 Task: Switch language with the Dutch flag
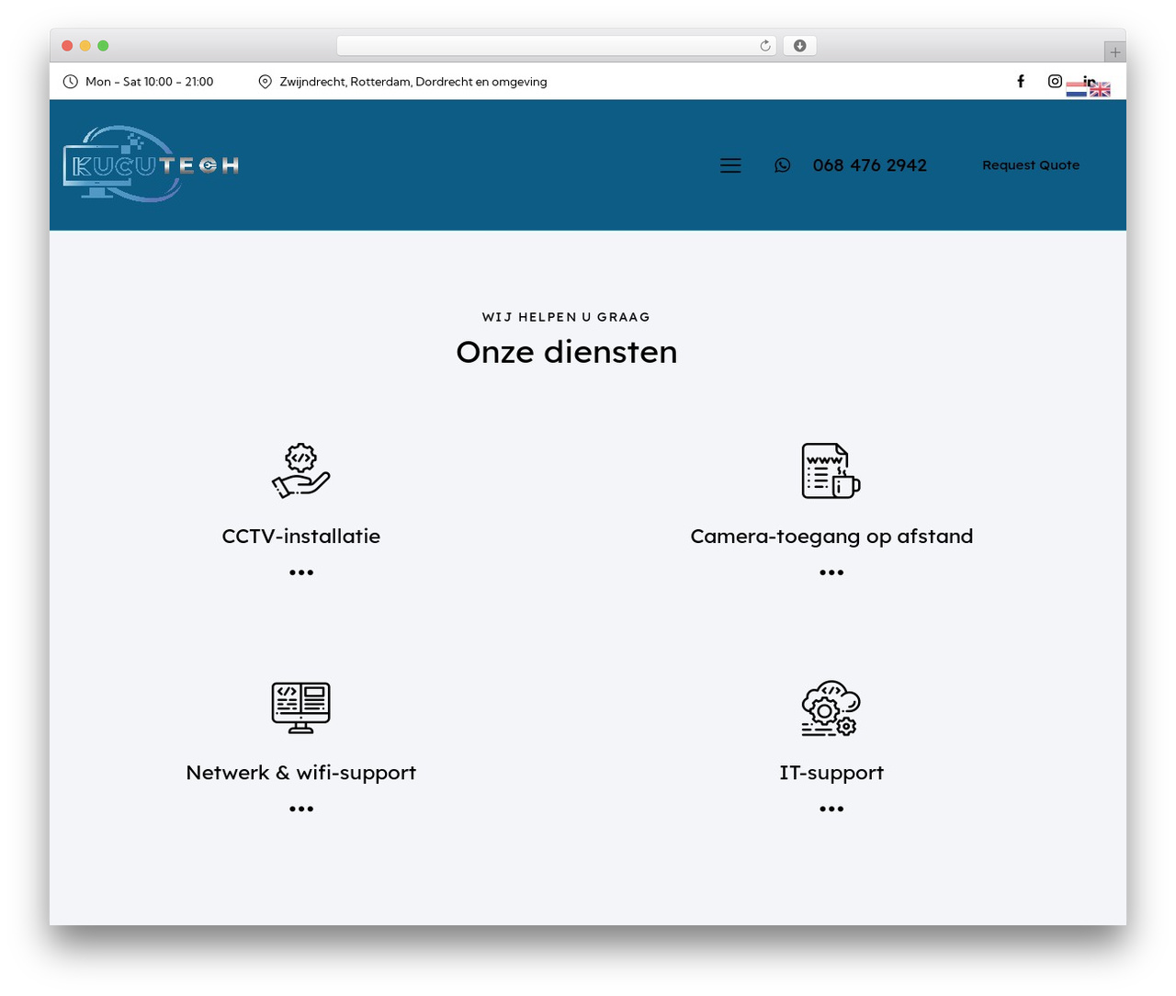tap(1077, 90)
